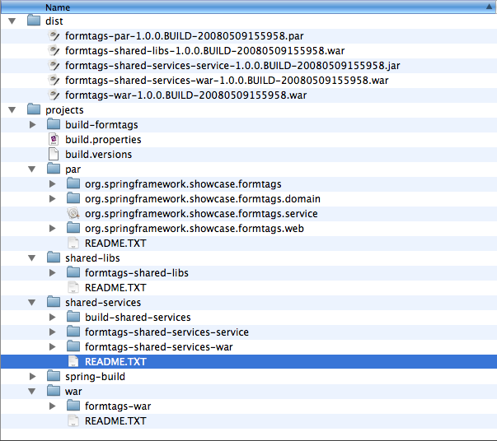Expand the build-formtags folder triangle

(x=32, y=124)
